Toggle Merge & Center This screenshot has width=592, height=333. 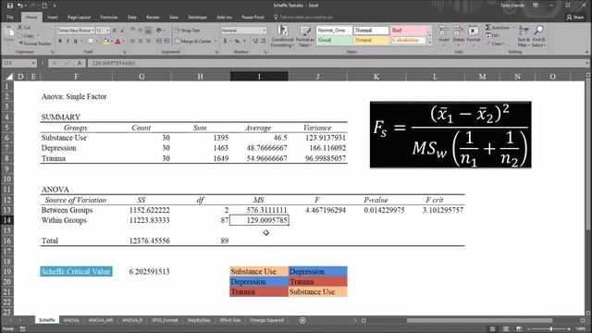[x=193, y=41]
